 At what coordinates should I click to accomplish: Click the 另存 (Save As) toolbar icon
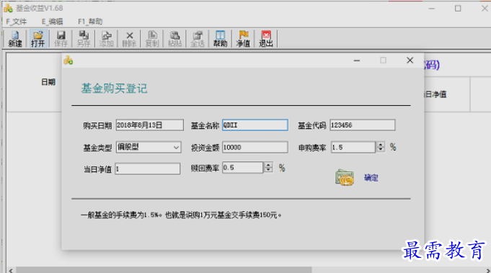tap(84, 39)
